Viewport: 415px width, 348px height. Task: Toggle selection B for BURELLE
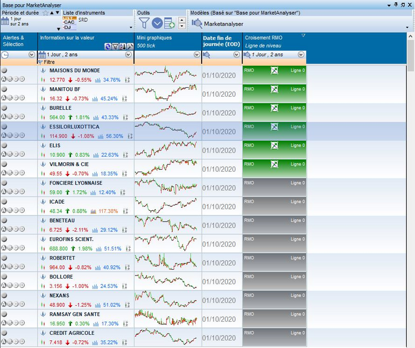click(10, 116)
